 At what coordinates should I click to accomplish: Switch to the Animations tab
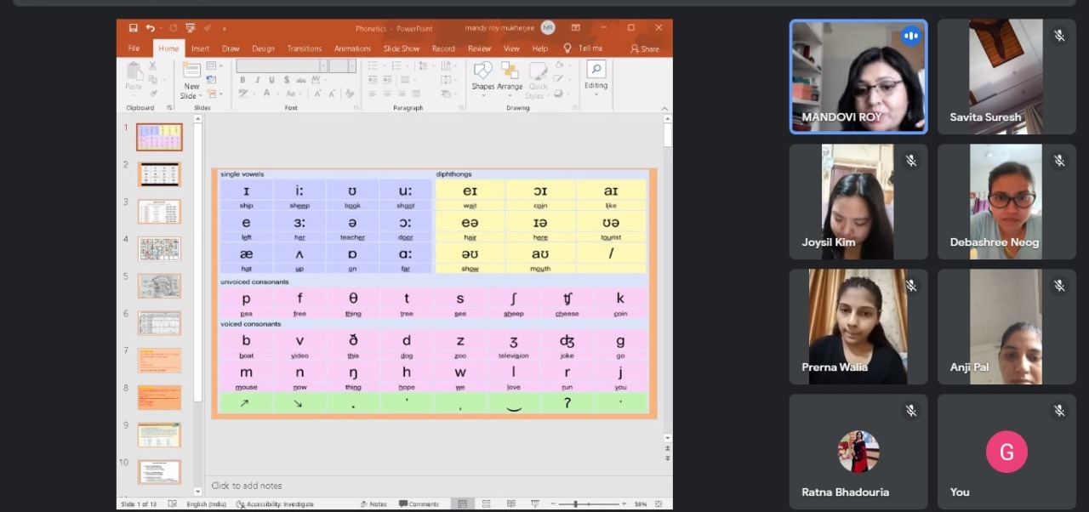[352, 48]
